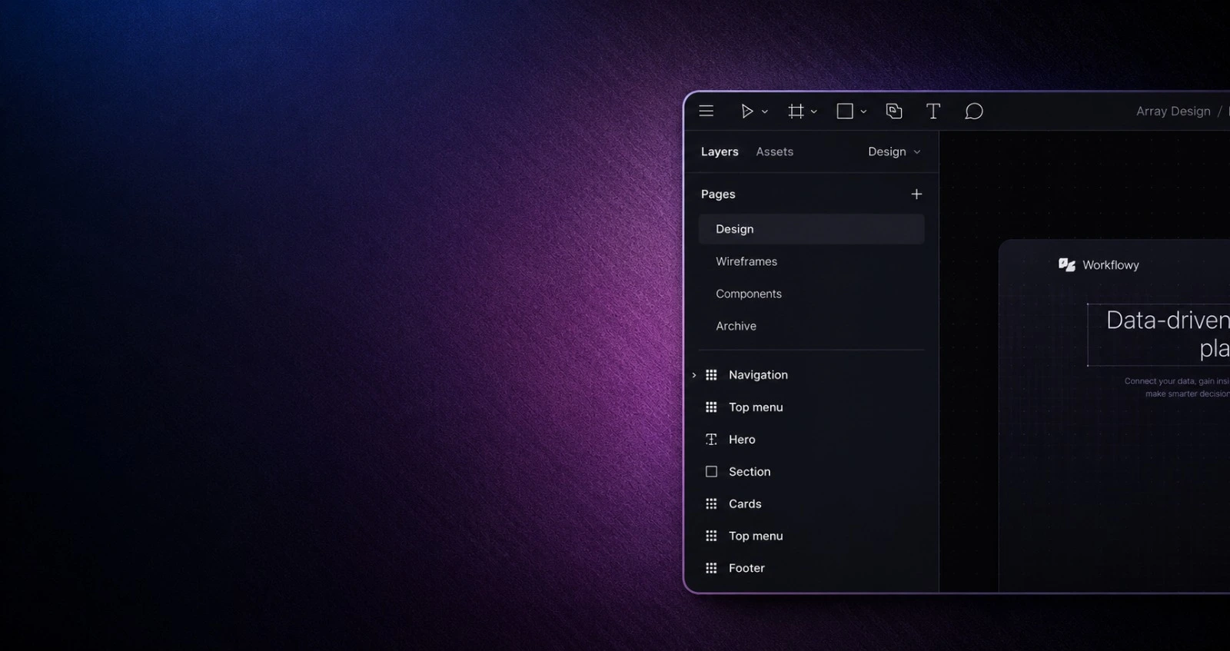Click the Section layer frame icon
Screen dimensions: 1230x651
click(711, 472)
